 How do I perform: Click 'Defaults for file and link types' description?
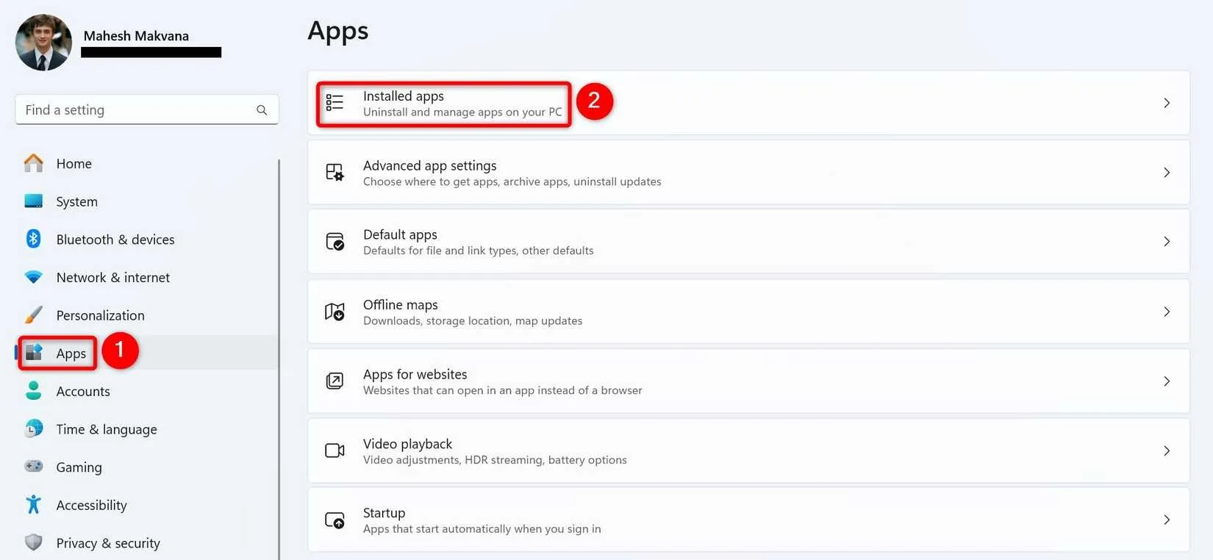[479, 251]
